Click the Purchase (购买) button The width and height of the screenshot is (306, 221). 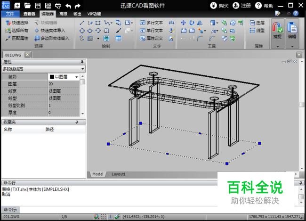click(219, 6)
